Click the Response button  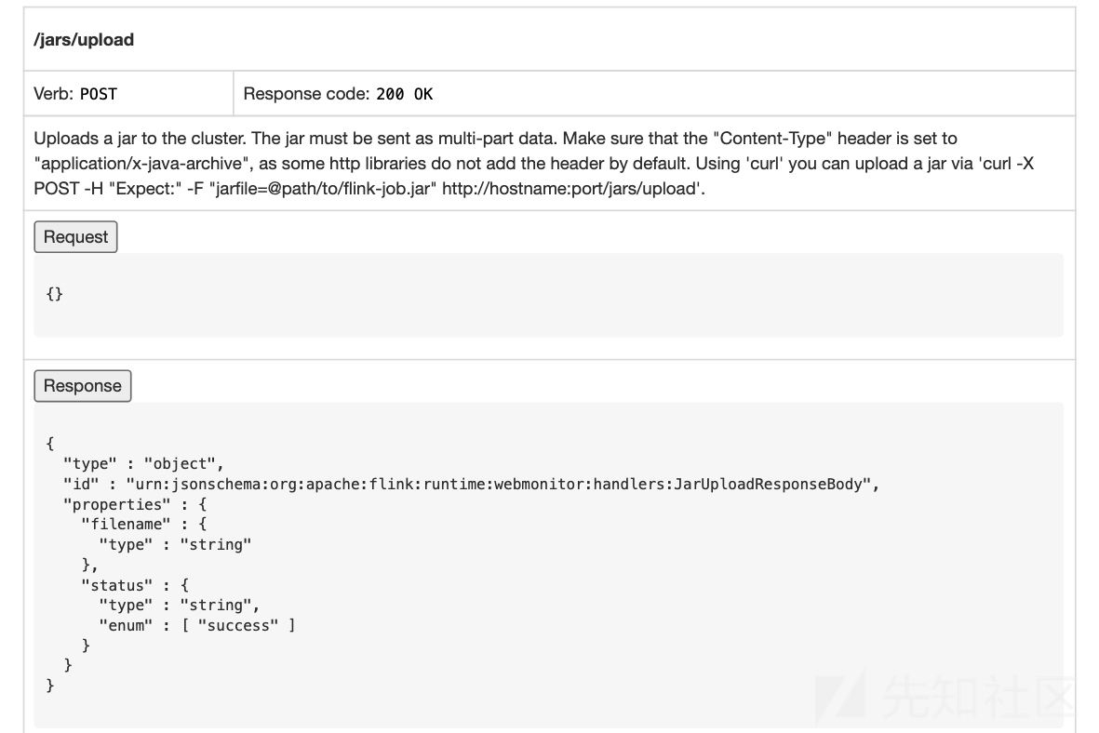[83, 385]
